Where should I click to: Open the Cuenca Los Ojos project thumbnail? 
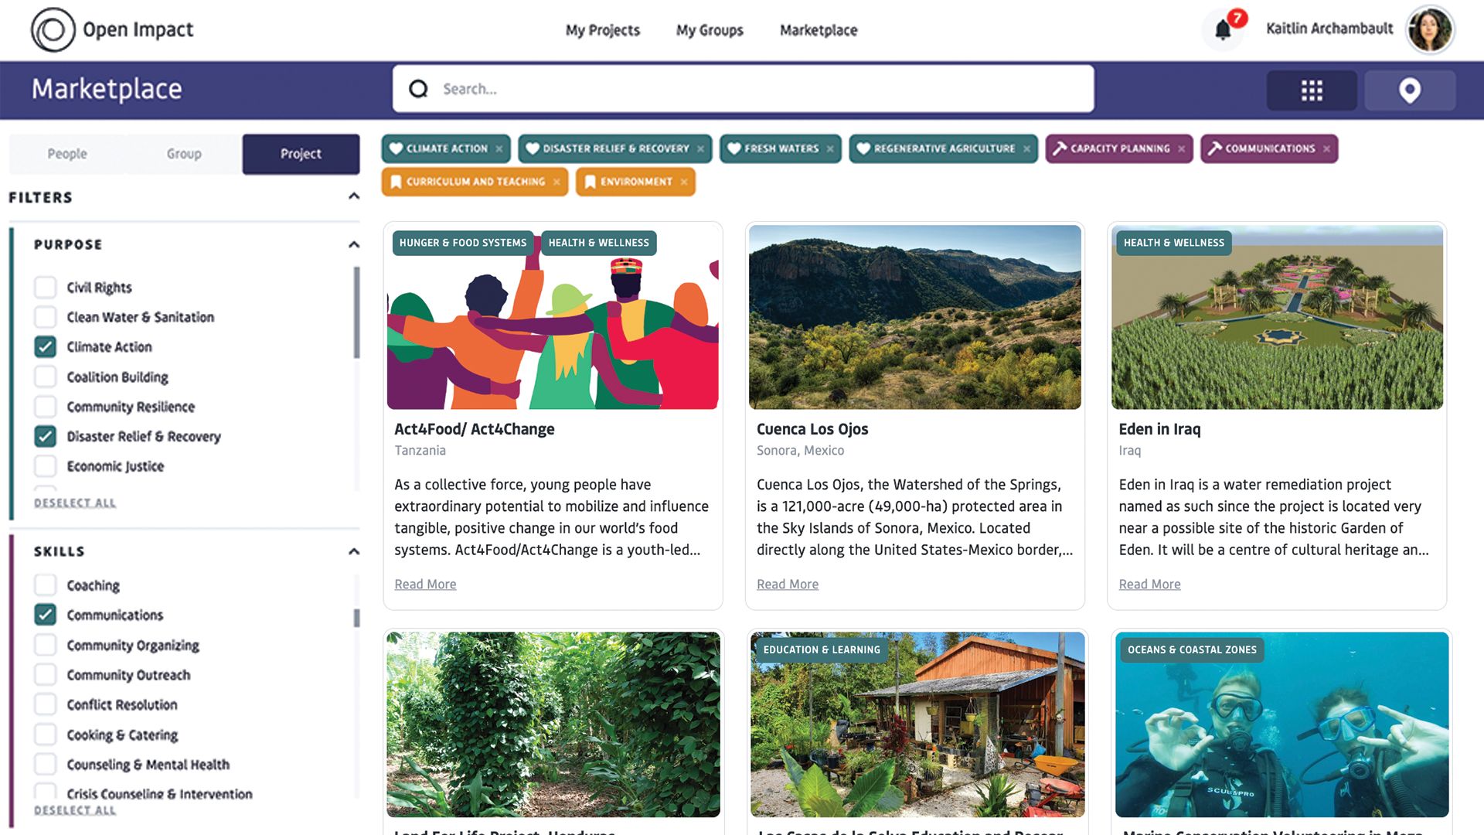click(x=914, y=317)
